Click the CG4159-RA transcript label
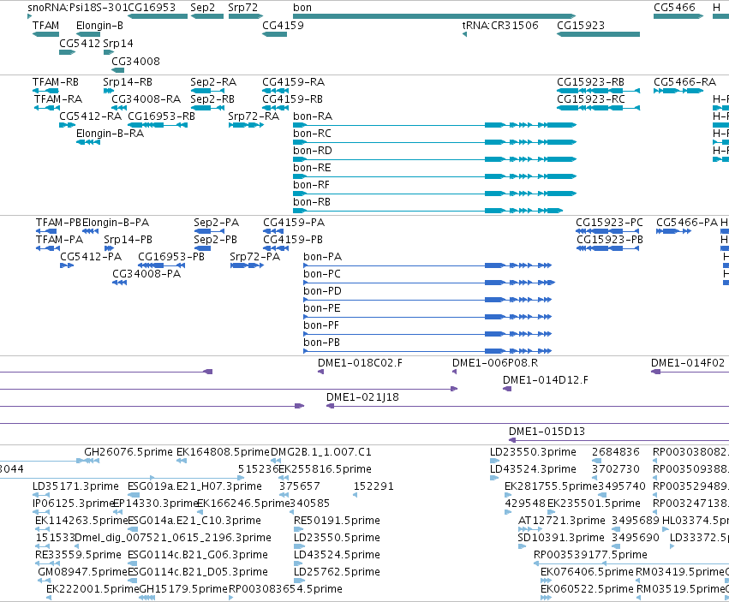The width and height of the screenshot is (729, 602). (293, 82)
